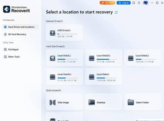The width and height of the screenshot is (164, 121).
Task: Refresh the drive location list
Action: coord(116,12)
